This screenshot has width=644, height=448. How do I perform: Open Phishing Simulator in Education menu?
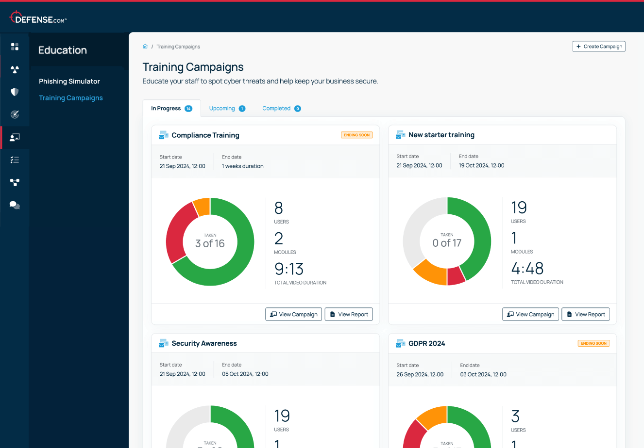coord(69,81)
